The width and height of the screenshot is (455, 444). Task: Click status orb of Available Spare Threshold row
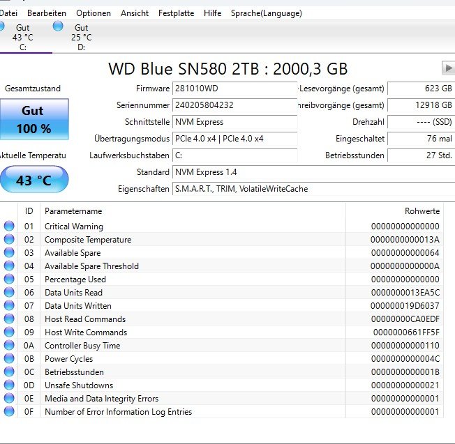click(9, 266)
